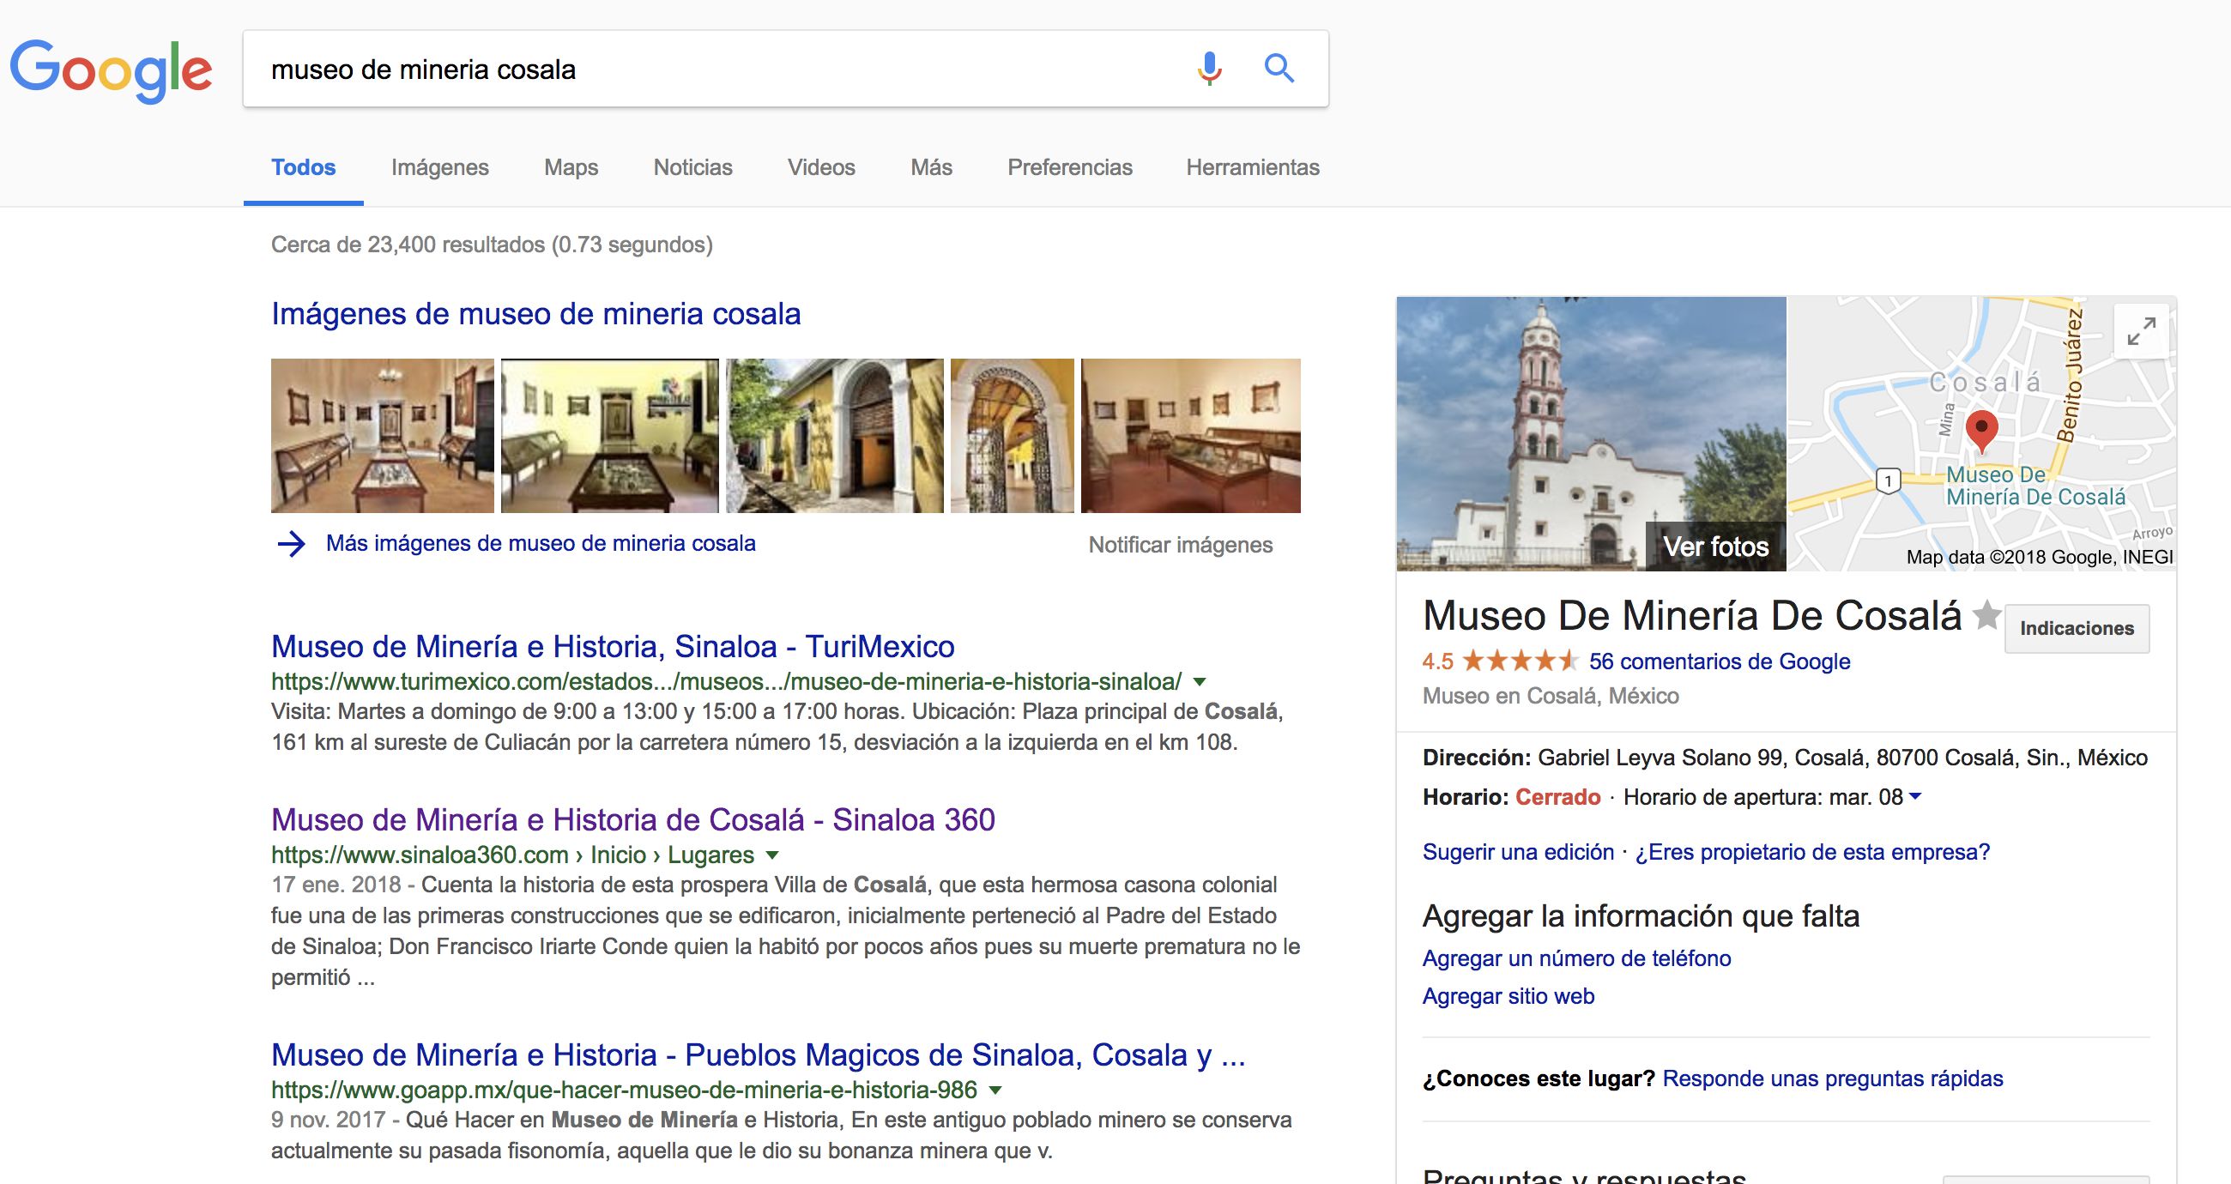The width and height of the screenshot is (2231, 1184).
Task: Open the TuriMexico museum result title
Action: [x=613, y=646]
